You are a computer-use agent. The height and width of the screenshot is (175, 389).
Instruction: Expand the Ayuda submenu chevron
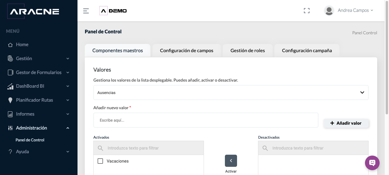[x=68, y=151]
